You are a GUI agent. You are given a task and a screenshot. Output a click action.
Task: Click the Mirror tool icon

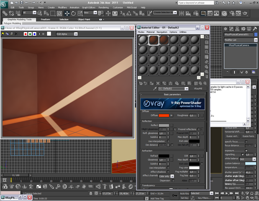click(x=181, y=13)
